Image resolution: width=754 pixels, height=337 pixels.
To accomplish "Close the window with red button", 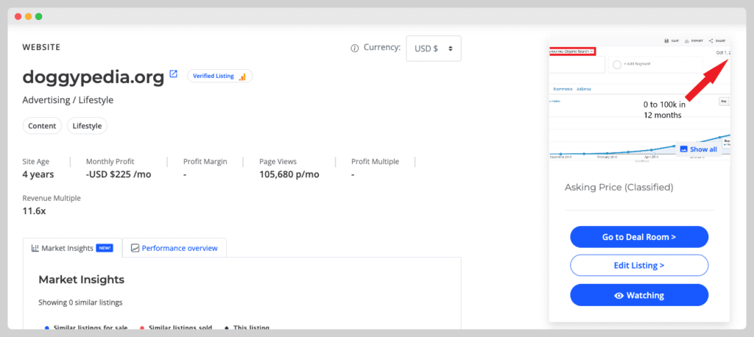I will tap(18, 16).
